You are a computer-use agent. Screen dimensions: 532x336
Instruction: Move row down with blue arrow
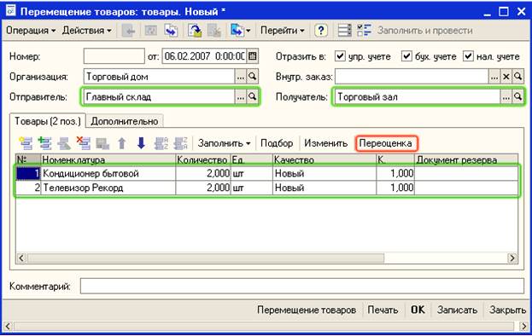tap(141, 143)
